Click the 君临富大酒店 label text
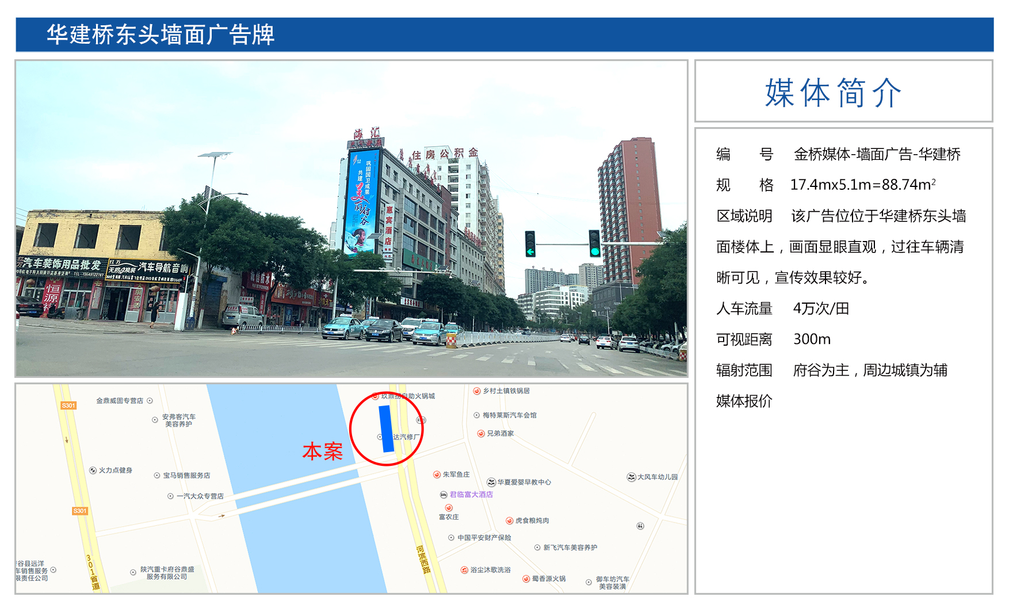The image size is (1009, 612). (471, 495)
